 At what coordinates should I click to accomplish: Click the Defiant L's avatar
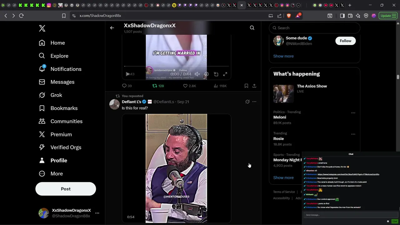(115, 104)
